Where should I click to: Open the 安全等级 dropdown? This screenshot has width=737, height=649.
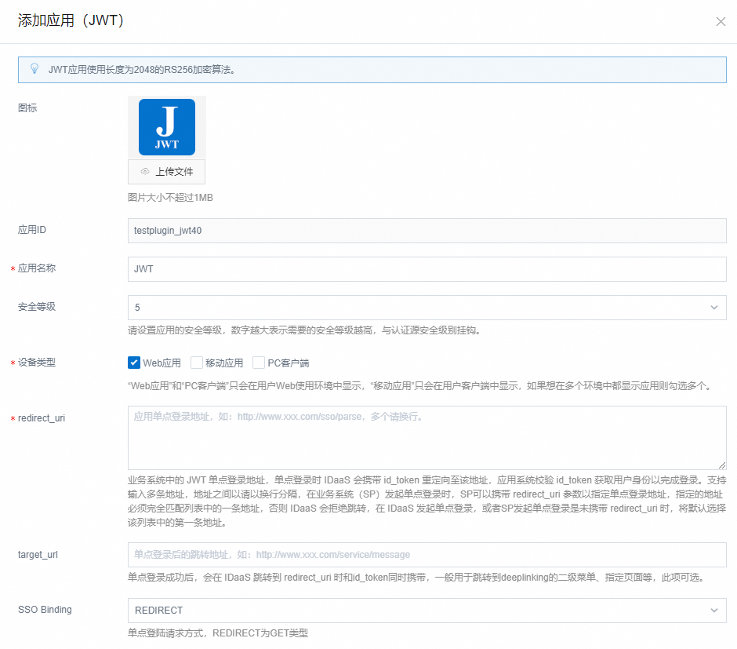tap(427, 308)
